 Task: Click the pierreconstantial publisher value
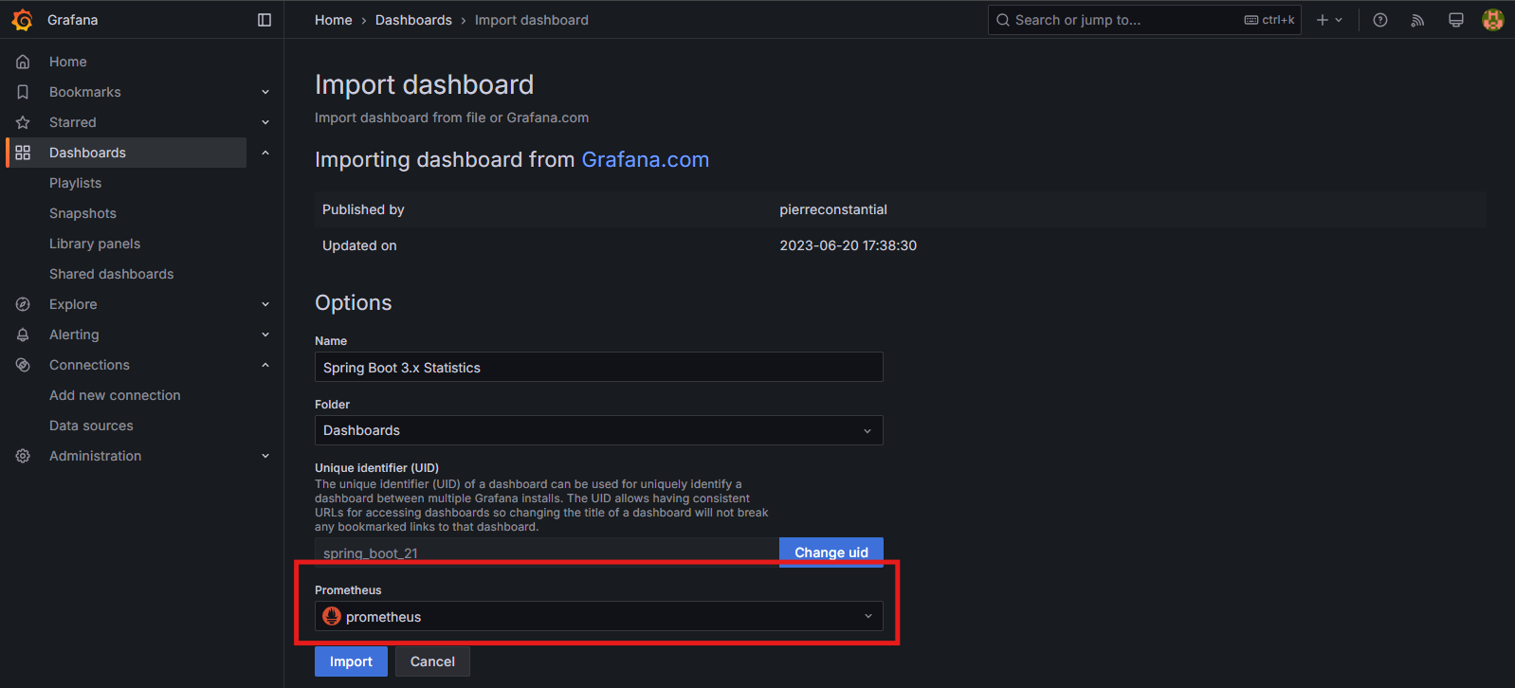point(833,209)
